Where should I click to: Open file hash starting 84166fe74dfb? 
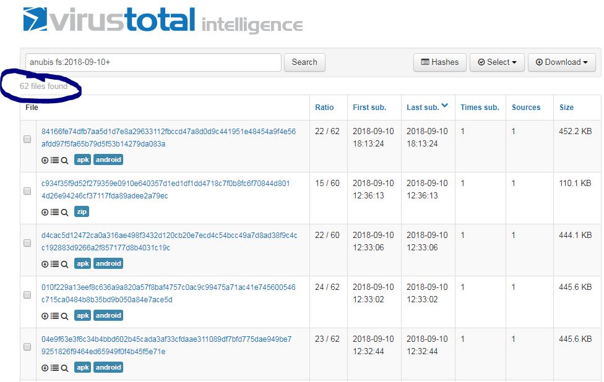[x=169, y=137]
